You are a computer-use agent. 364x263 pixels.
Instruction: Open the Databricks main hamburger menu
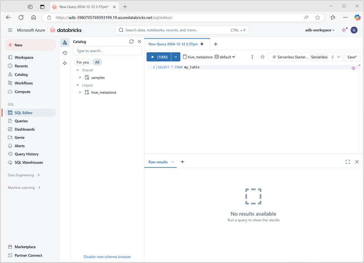pyautogui.click(x=10, y=30)
